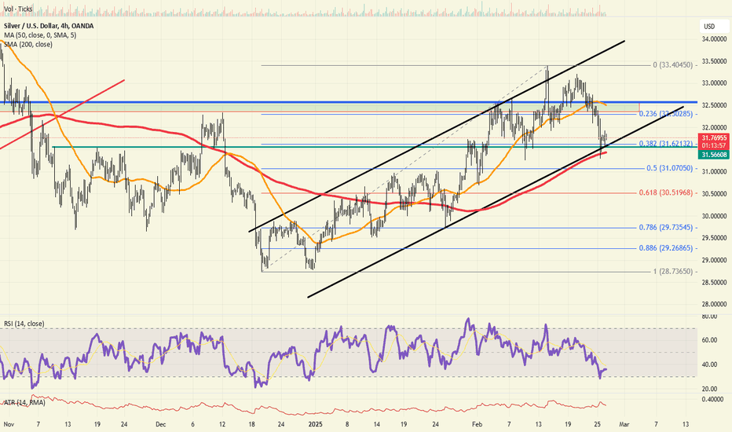Click date label 8 on time axis
Image resolution: width=732 pixels, height=432 pixels.
pos(347,424)
